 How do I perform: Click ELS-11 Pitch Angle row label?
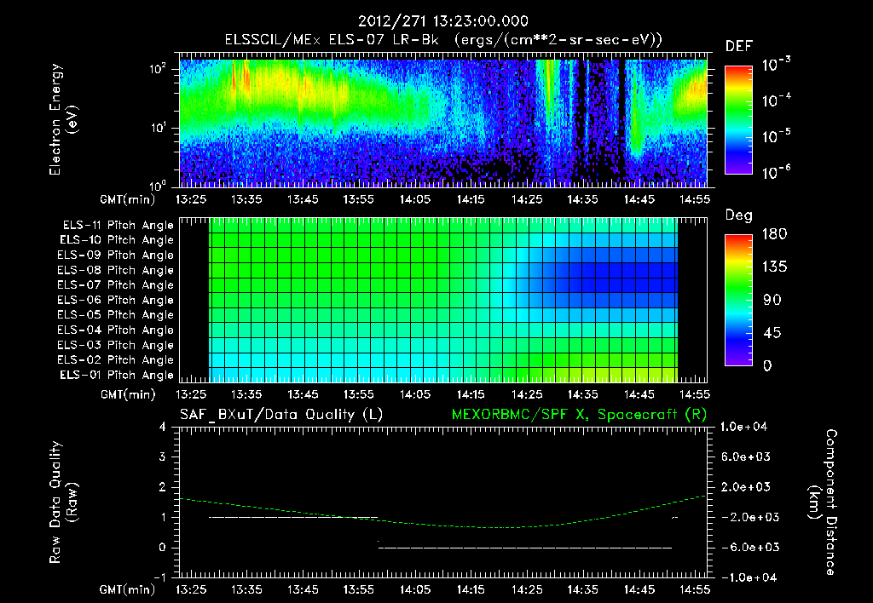118,226
